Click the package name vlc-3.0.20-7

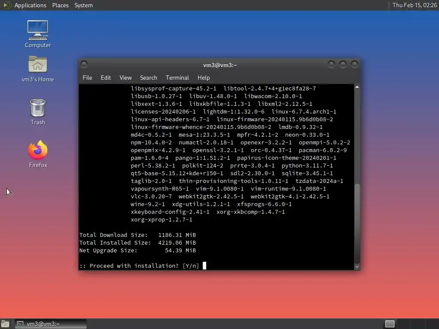coord(151,196)
